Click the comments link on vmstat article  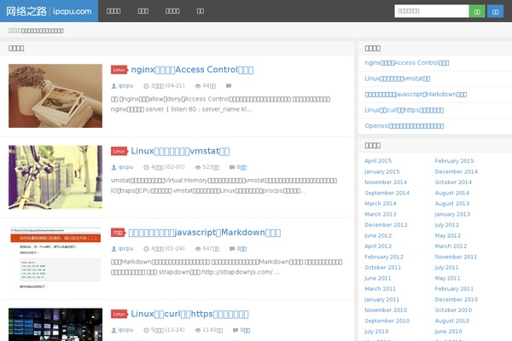(241, 167)
